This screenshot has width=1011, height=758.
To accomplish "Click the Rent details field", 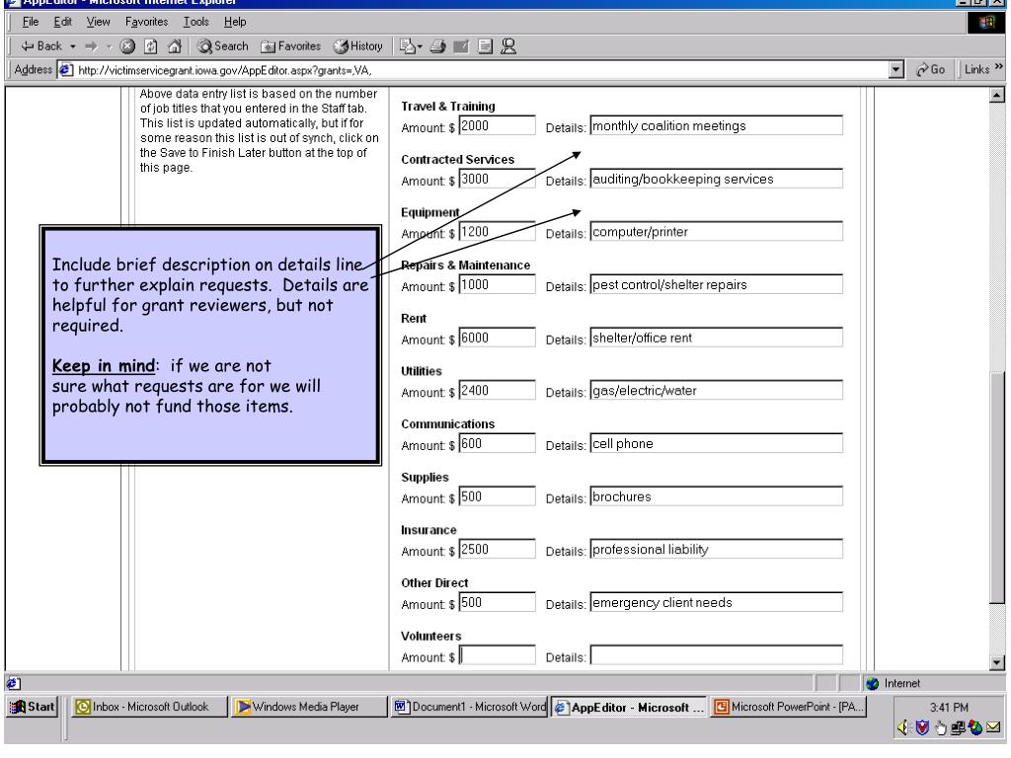I will tap(717, 338).
